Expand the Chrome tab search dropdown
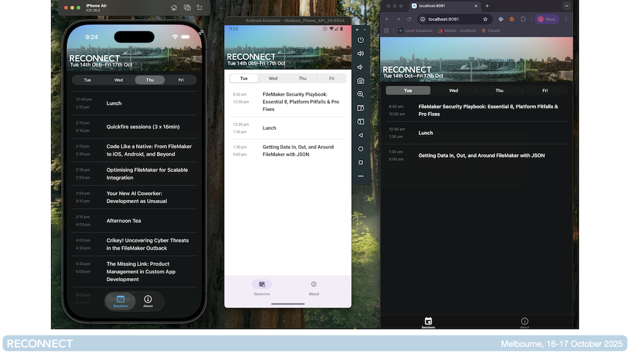This screenshot has width=630, height=355. tap(566, 6)
